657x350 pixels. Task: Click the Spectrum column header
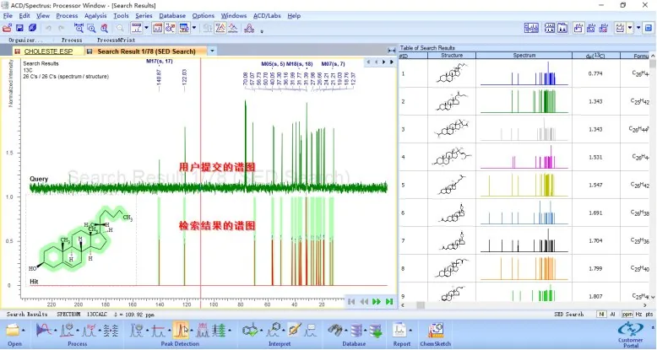coord(524,56)
